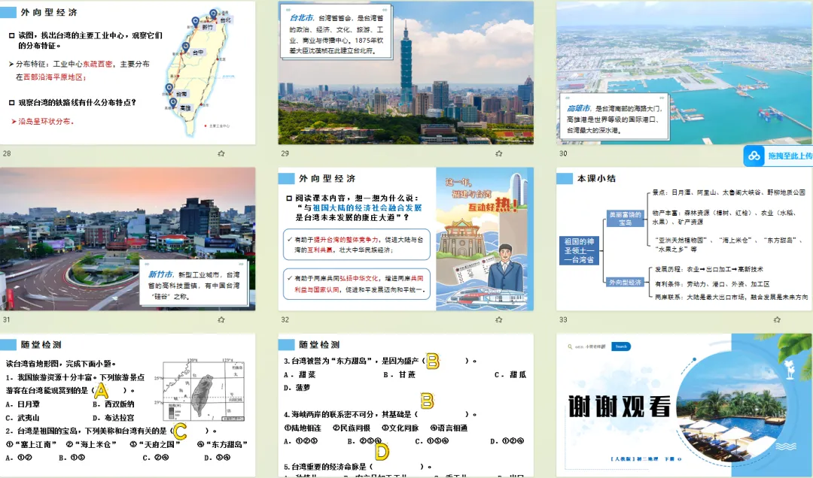Screen dimensions: 813x478
Task: Star slide 28 using its star icon
Action: 221,153
